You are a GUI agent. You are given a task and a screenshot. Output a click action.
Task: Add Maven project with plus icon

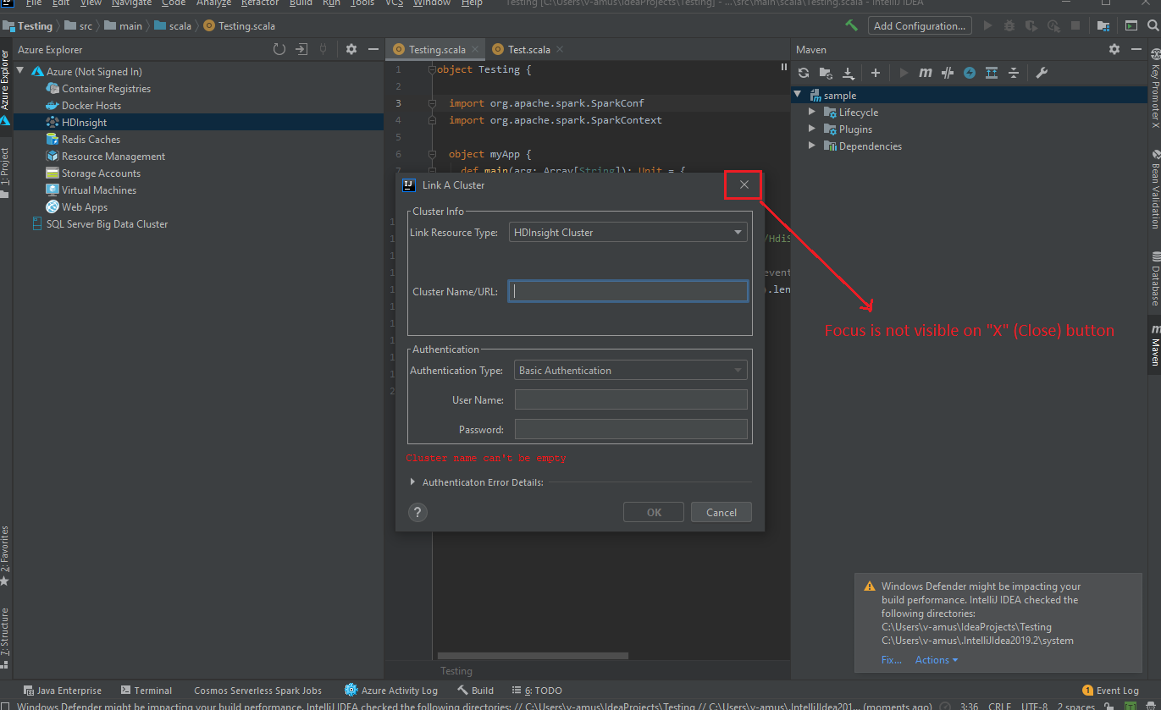pos(876,73)
